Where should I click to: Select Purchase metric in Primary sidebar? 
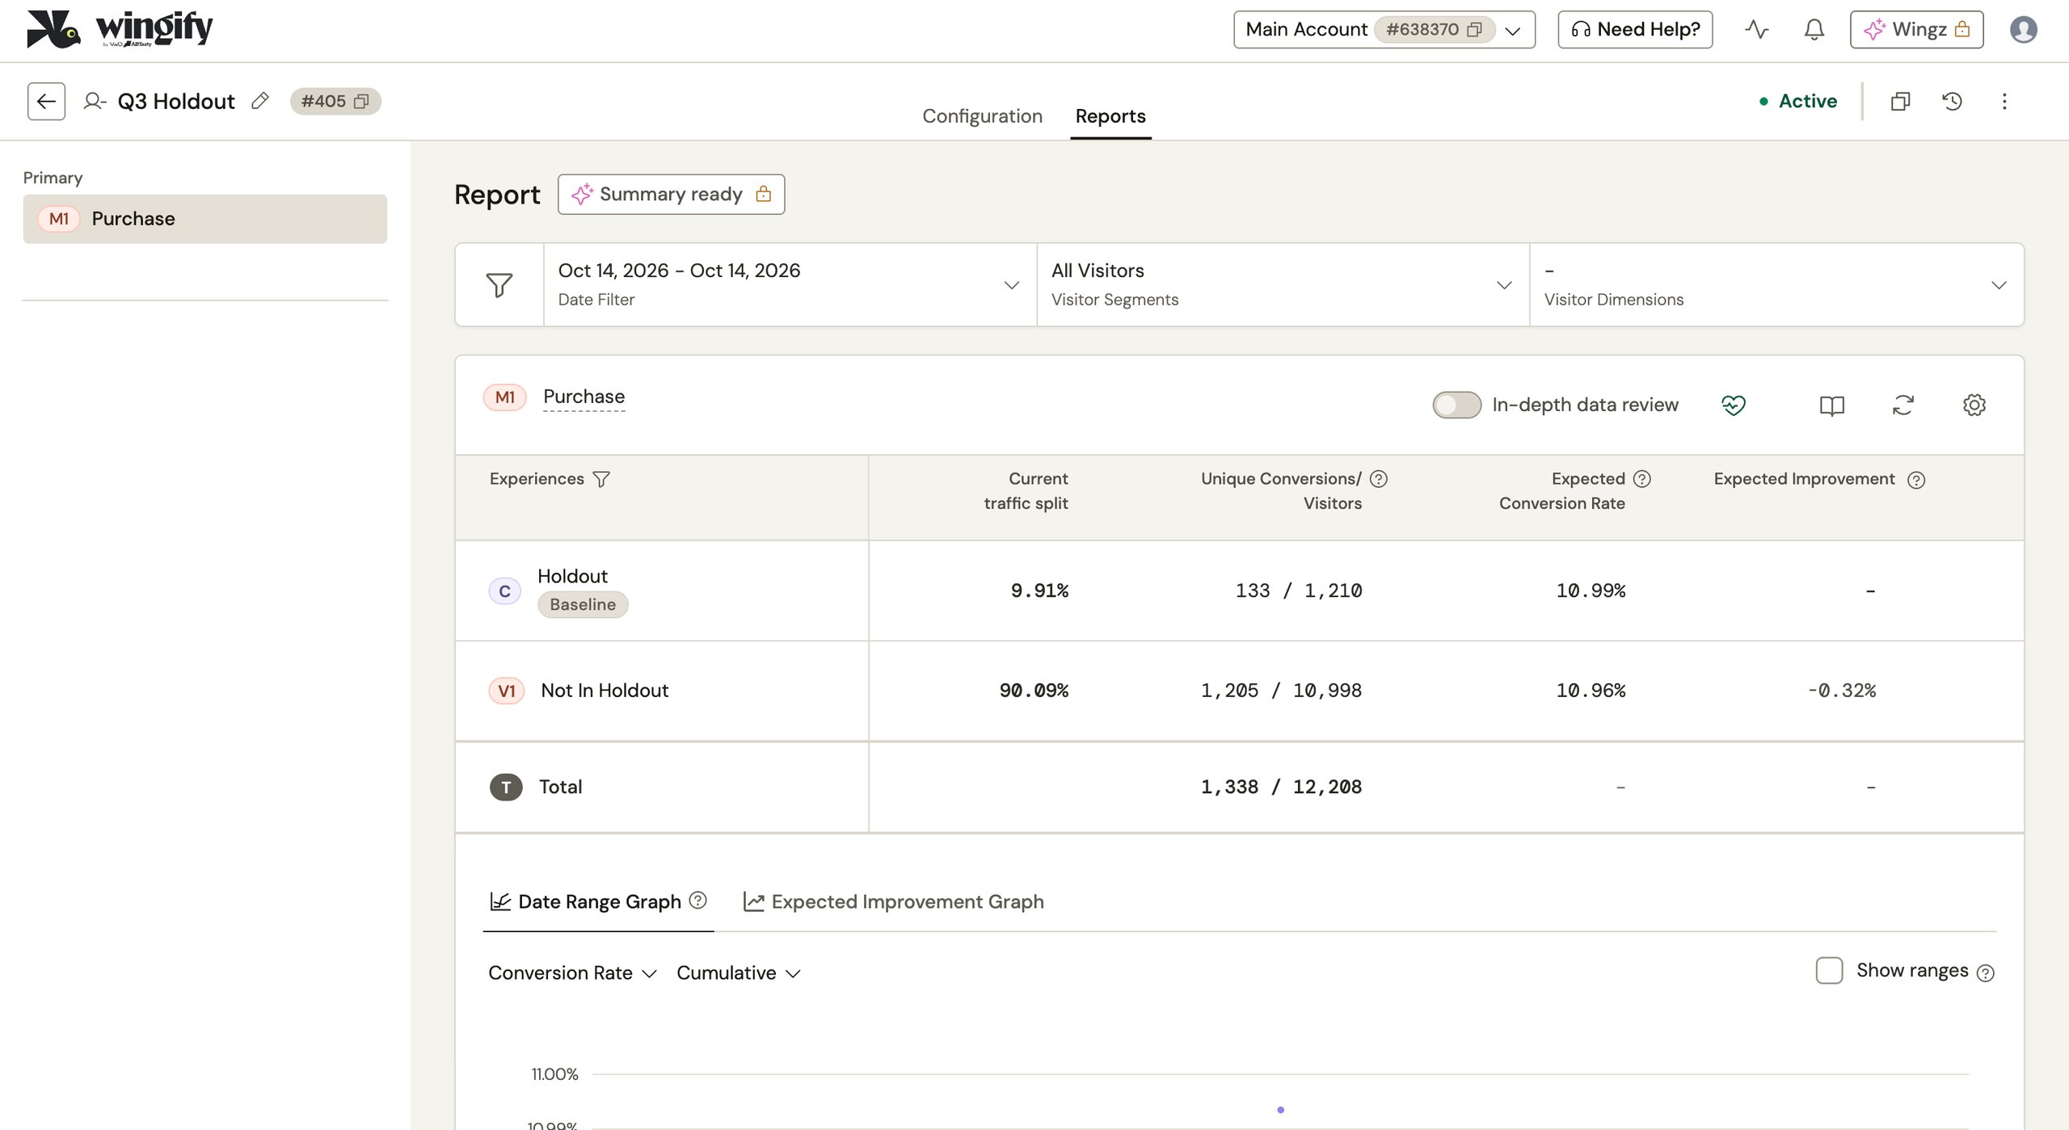(x=204, y=218)
